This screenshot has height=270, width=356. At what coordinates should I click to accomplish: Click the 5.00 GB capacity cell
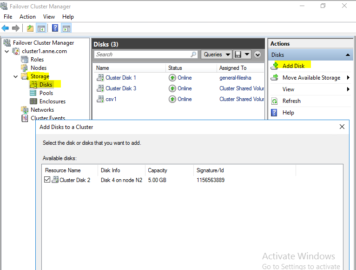[x=157, y=180]
